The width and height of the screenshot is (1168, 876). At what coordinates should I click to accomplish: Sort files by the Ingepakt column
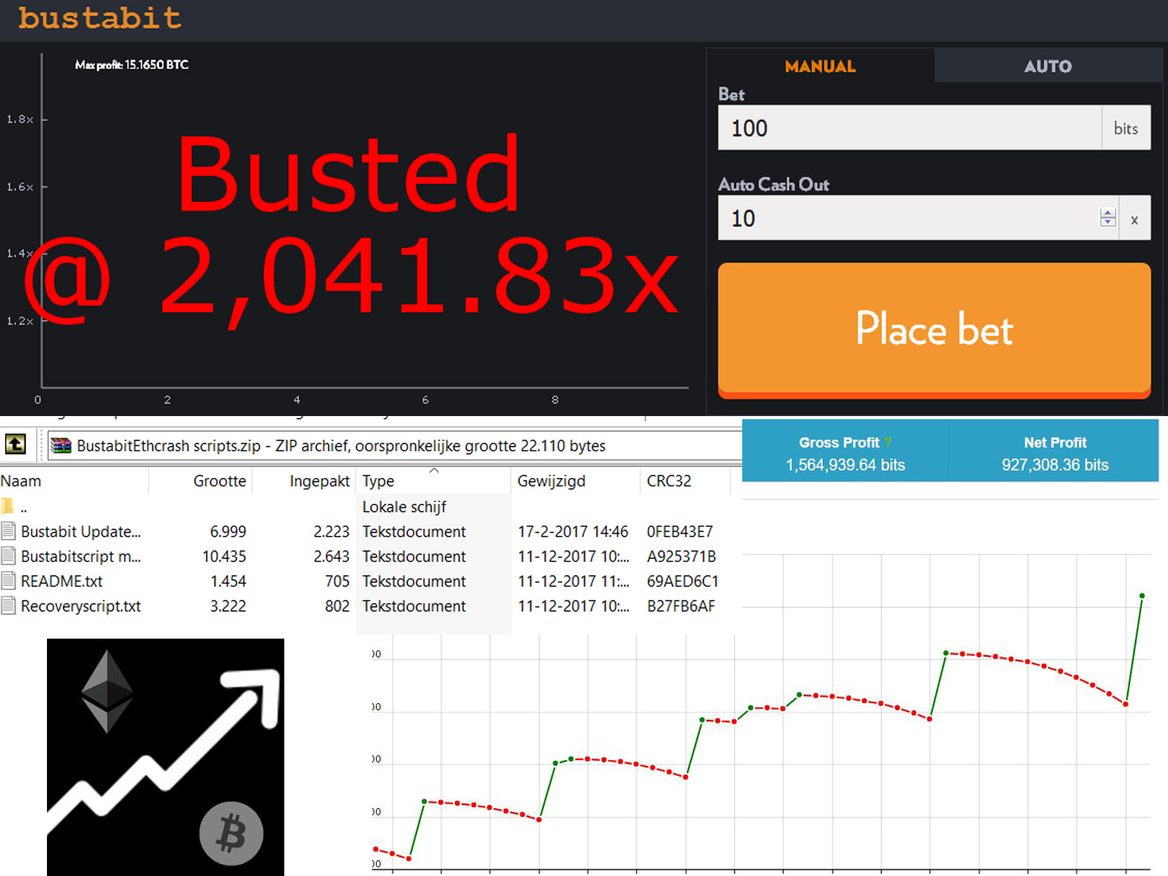(304, 481)
